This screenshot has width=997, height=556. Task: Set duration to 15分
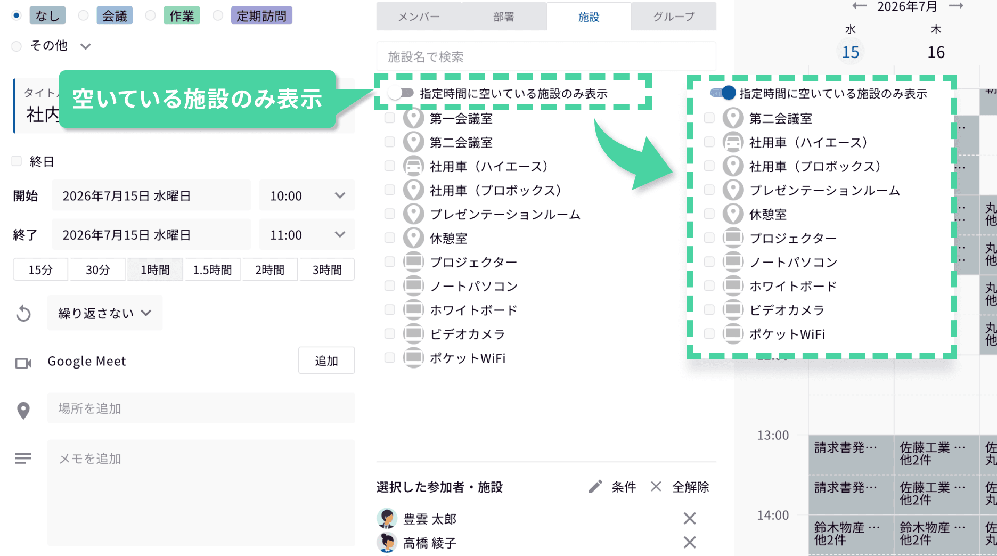coord(40,269)
